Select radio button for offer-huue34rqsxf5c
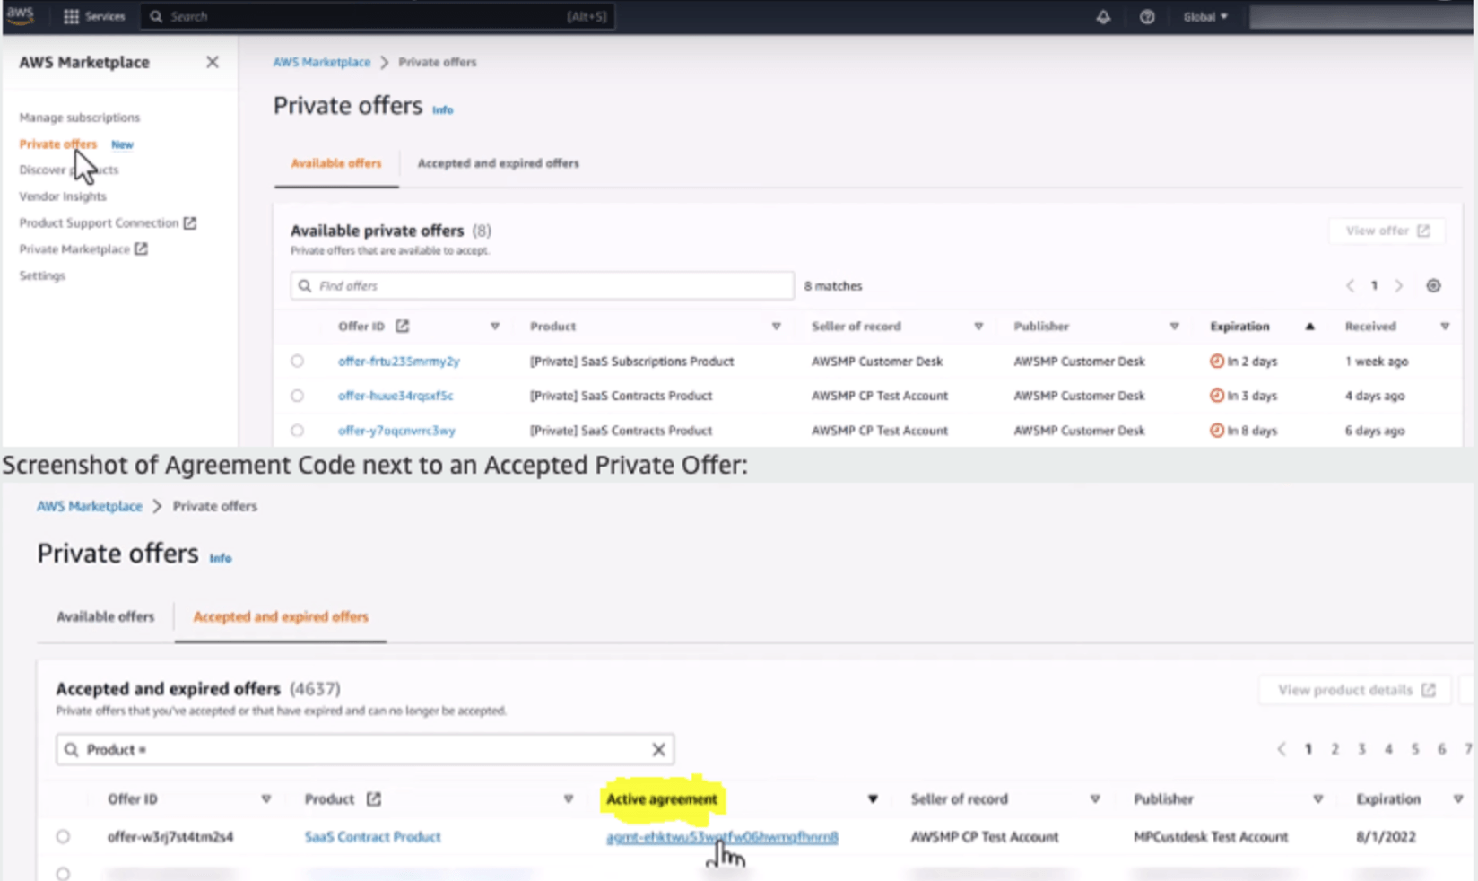The height and width of the screenshot is (881, 1478). click(x=297, y=396)
